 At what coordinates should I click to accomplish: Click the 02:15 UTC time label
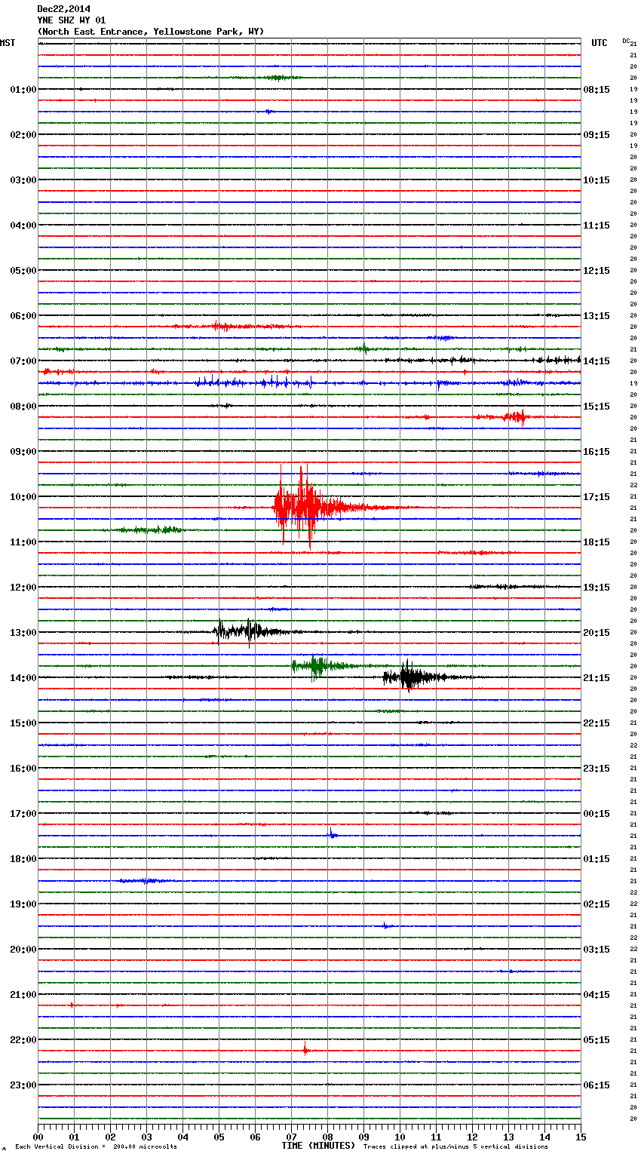(x=597, y=904)
